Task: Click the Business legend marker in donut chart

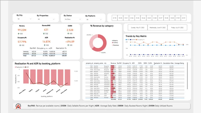Action: click(x=112, y=45)
